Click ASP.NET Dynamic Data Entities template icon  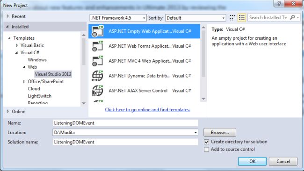pyautogui.click(x=98, y=76)
